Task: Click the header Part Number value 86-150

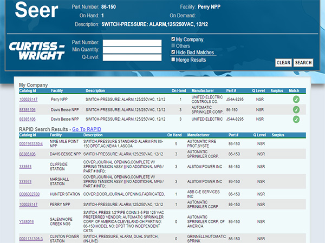Action: coord(108,7)
